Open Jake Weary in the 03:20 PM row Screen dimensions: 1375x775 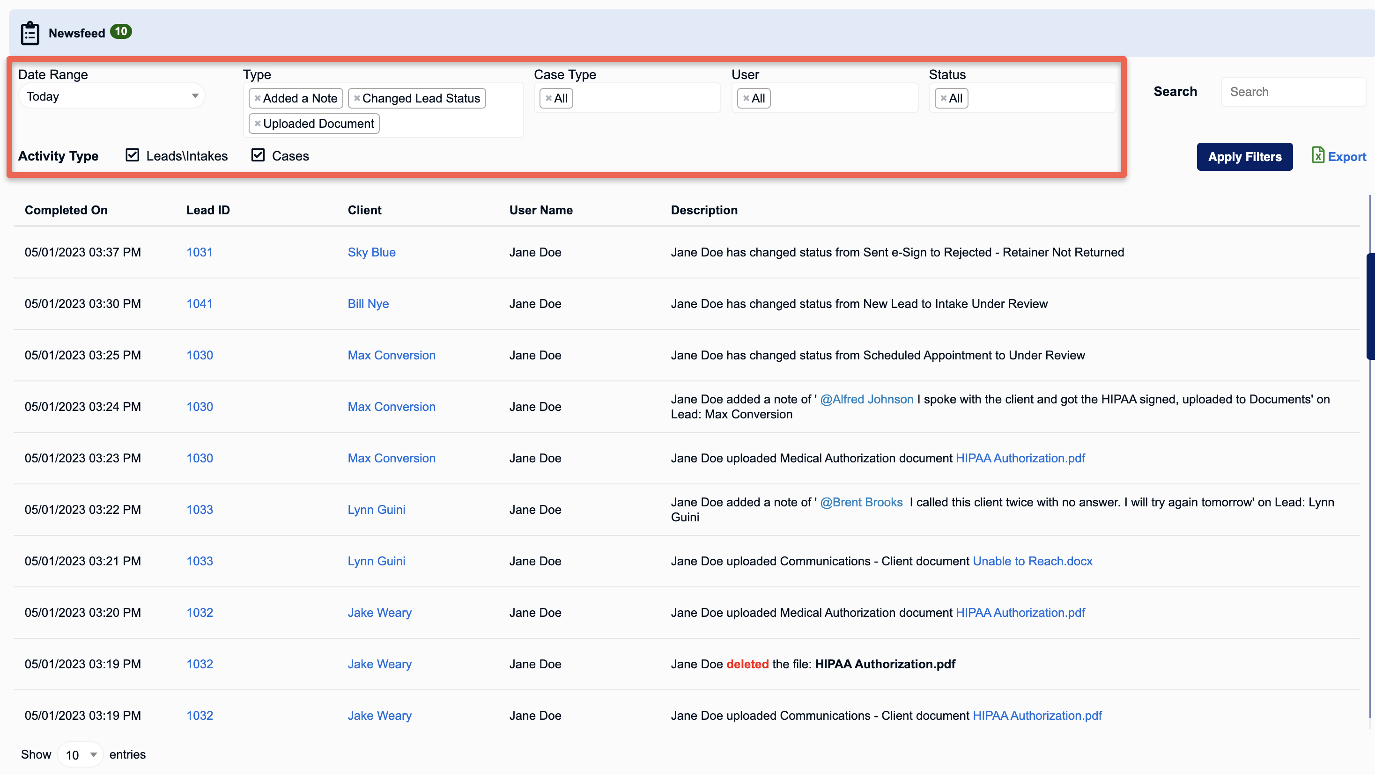coord(379,613)
